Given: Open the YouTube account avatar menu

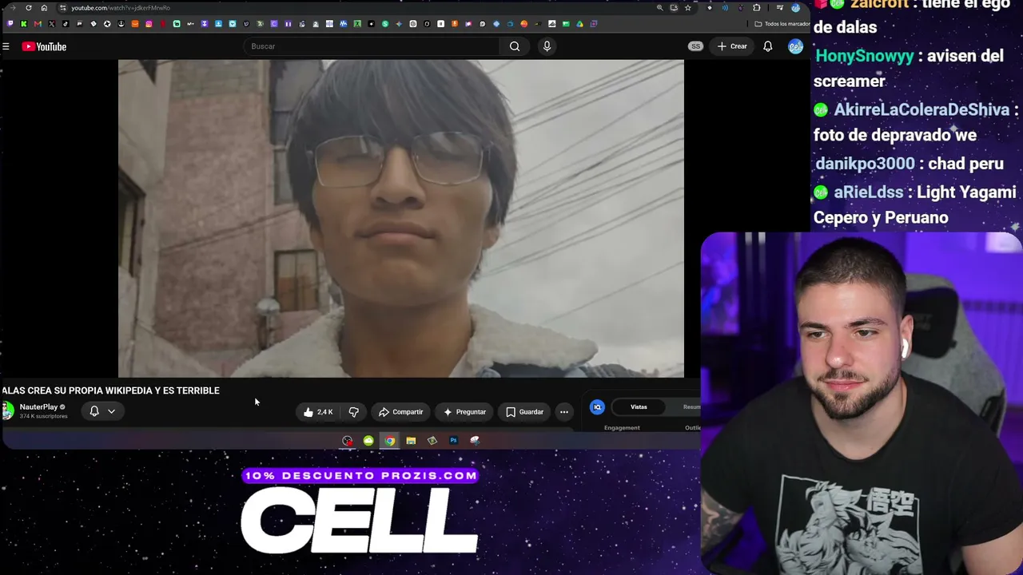Looking at the screenshot, I should [795, 46].
